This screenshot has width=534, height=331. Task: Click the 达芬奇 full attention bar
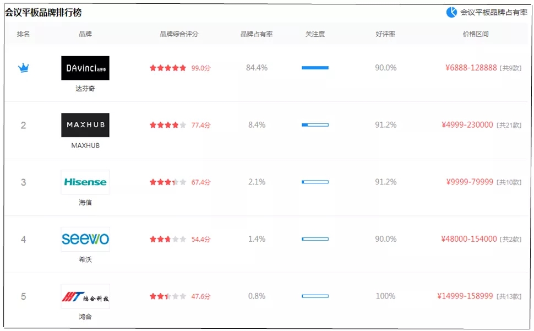[315, 68]
